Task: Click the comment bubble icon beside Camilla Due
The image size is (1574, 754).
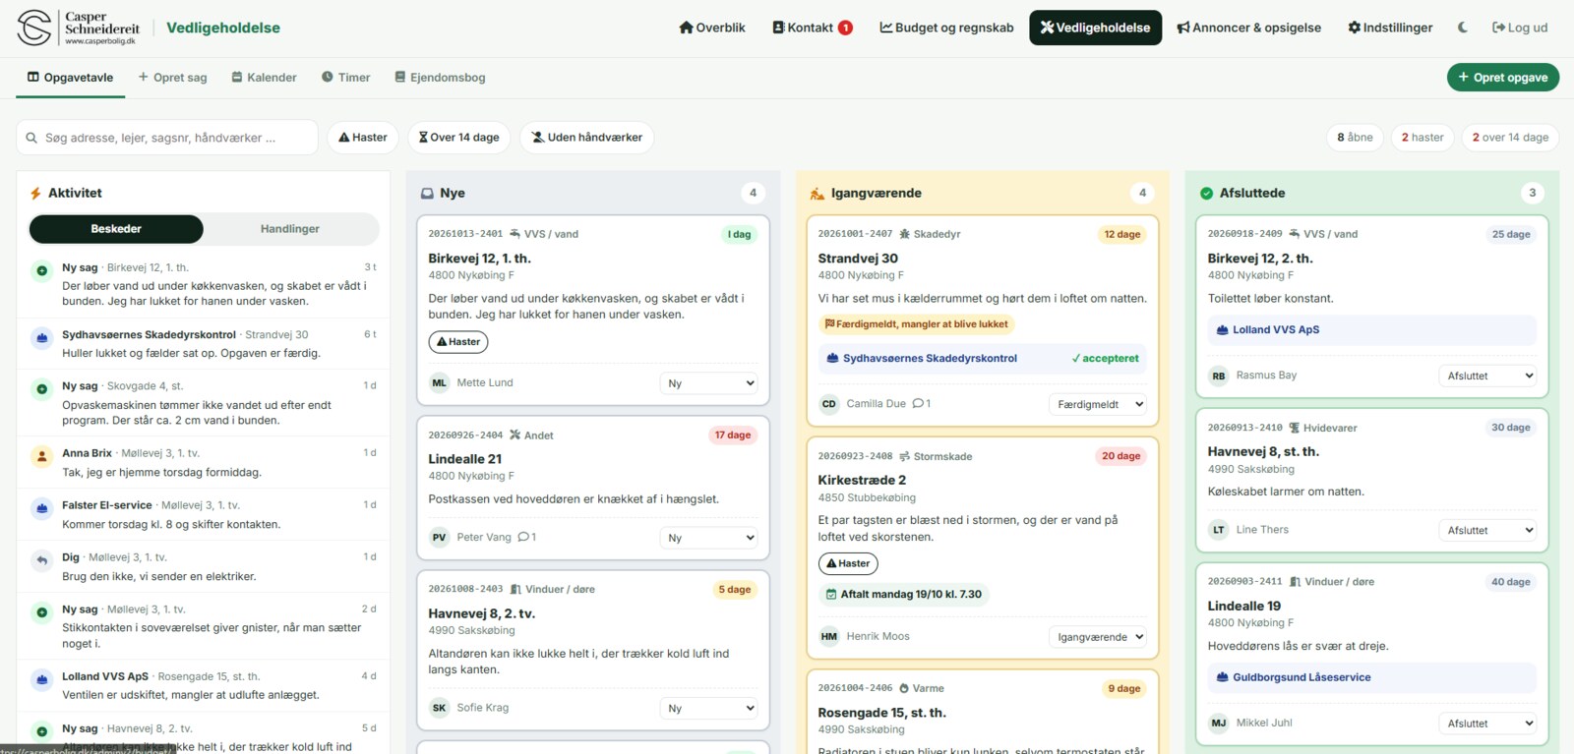Action: click(918, 403)
